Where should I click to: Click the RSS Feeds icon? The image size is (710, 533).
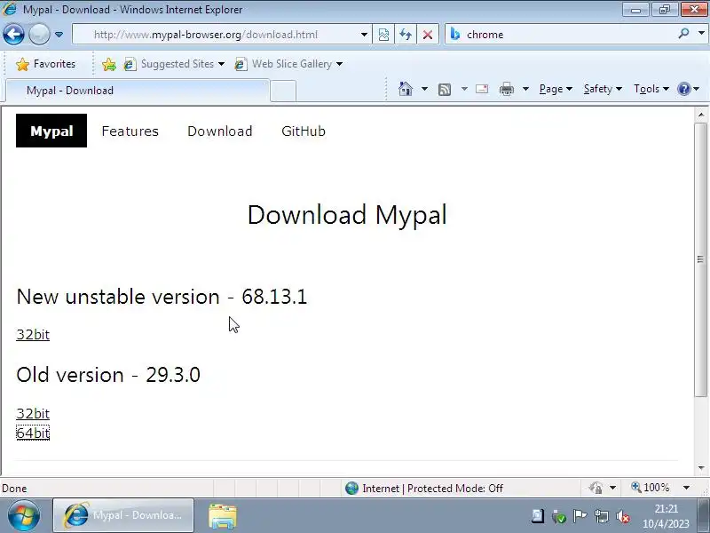(x=445, y=90)
